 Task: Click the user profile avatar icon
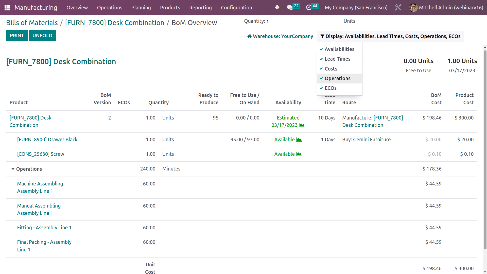tap(413, 7)
